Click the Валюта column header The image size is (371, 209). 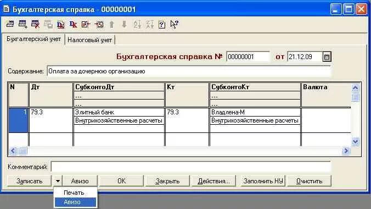(326, 95)
